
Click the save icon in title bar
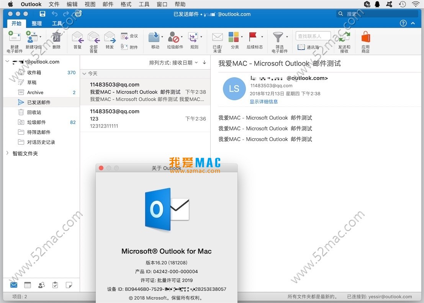point(43,14)
